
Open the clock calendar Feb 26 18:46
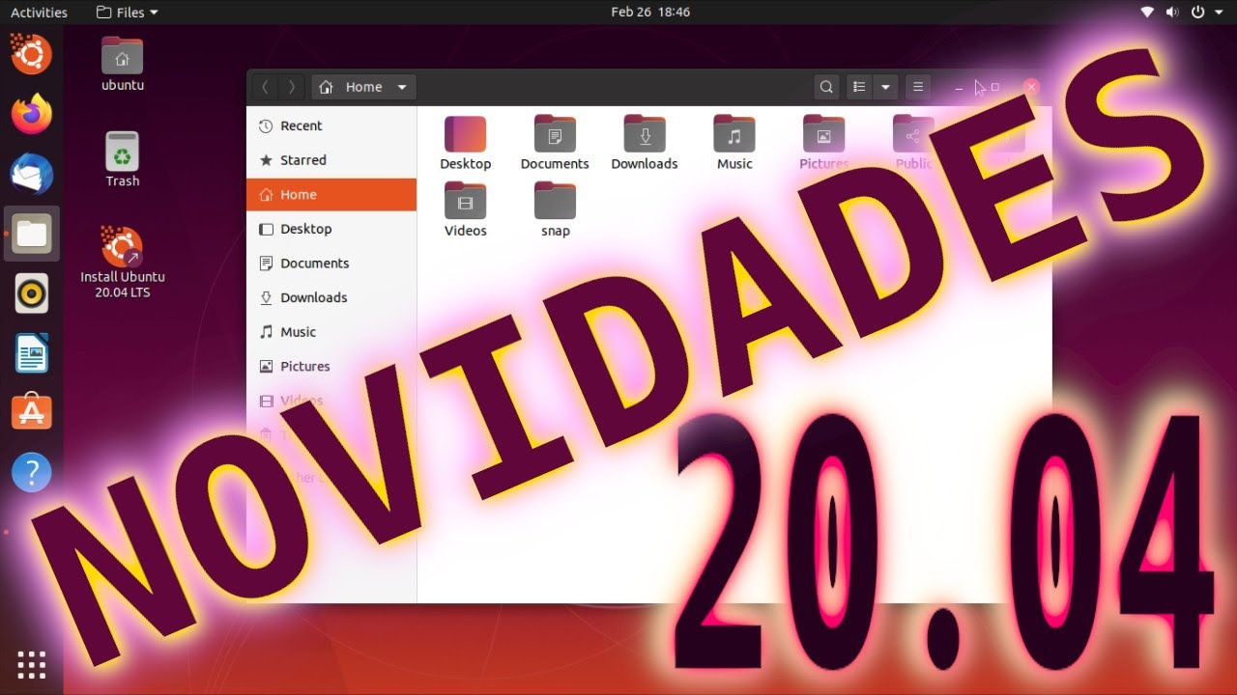650,13
